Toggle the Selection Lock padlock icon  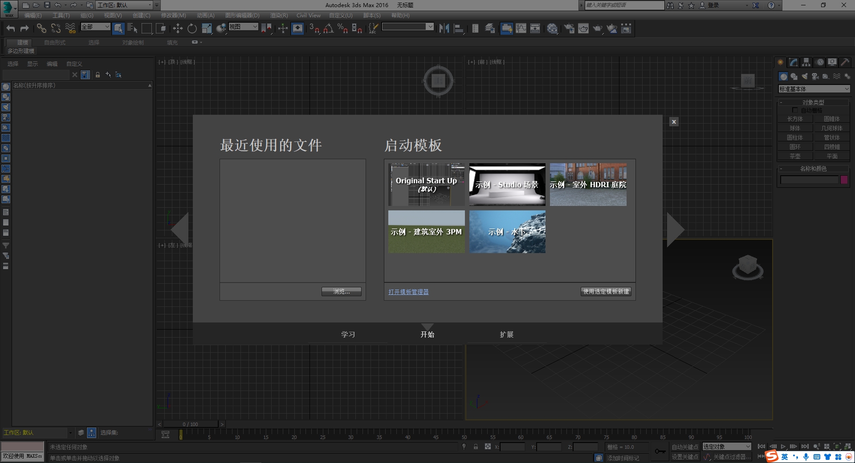point(476,447)
